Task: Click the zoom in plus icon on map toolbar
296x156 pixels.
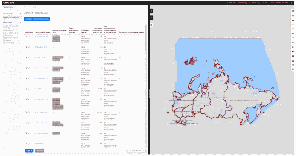Action: click(293, 24)
